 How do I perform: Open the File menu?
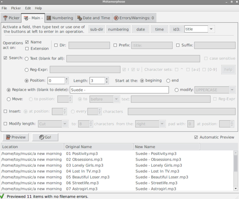(x=4, y=8)
